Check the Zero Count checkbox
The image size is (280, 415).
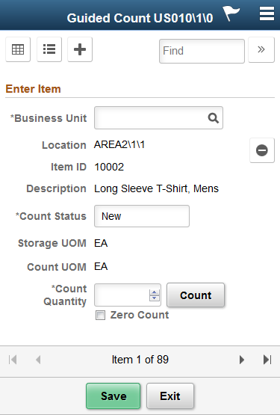[100, 316]
